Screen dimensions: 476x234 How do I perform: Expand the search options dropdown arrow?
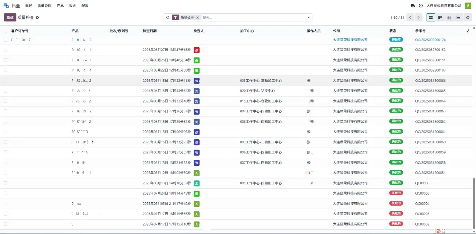(x=309, y=17)
